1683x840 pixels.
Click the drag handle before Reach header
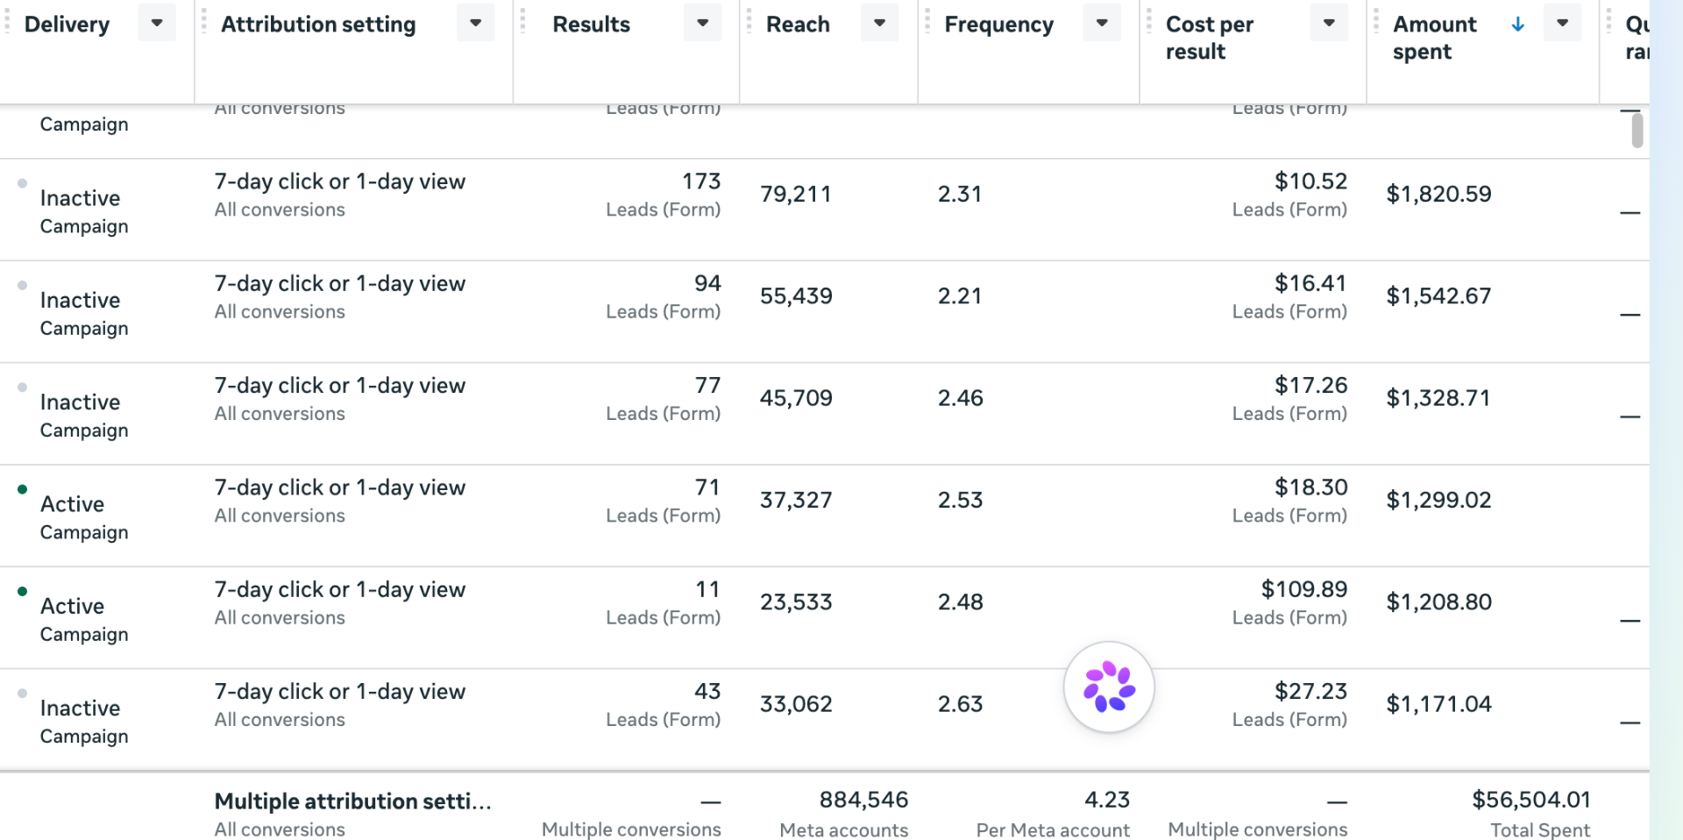(x=749, y=23)
